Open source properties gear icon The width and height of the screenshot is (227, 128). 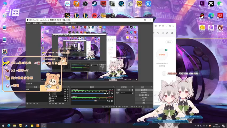click(56, 104)
